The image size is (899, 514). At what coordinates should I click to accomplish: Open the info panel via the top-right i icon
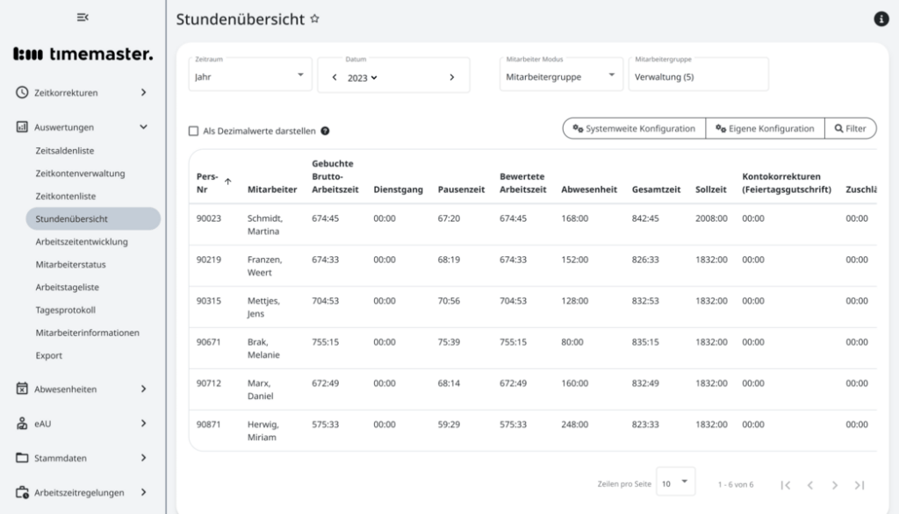coord(881,18)
